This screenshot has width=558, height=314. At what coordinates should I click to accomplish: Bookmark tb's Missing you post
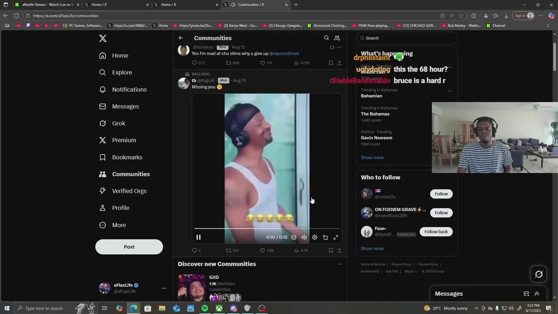coord(331,250)
